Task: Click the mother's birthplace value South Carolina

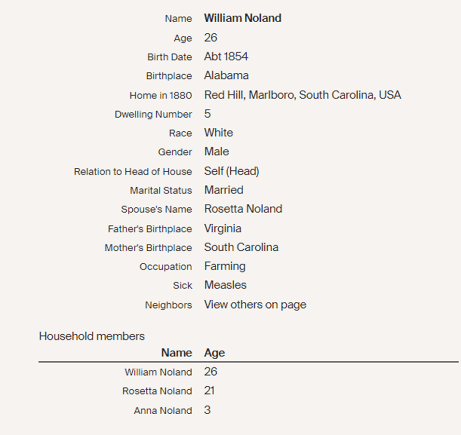Action: [x=241, y=247]
